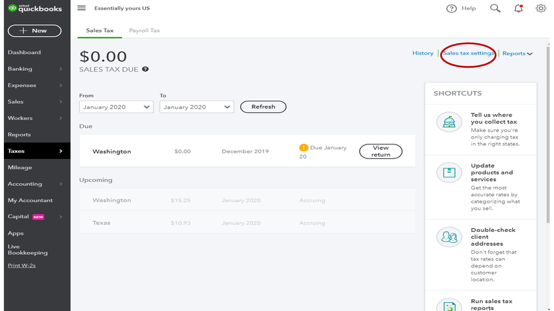Viewport: 554px width, 311px height.
Task: Open the Sales tax settings link
Action: pos(468,53)
